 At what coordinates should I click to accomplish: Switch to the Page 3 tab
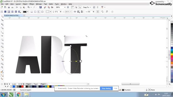(43, 84)
